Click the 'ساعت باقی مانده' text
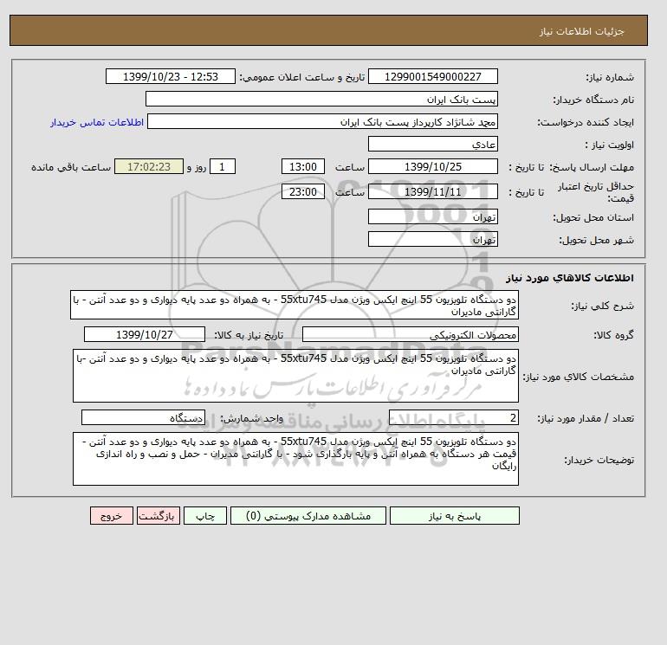This screenshot has height=645, width=667. click(x=71, y=167)
